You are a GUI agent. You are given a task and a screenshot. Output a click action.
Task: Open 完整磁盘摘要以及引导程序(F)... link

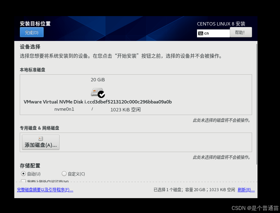click(45, 190)
